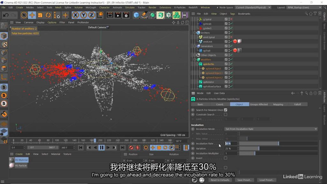Open the MoGraph menu
Viewport: 327px width, 184px height.
(x=91, y=8)
